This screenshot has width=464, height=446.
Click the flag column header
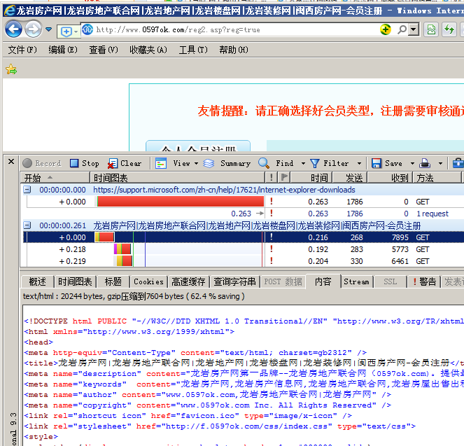tap(284, 178)
